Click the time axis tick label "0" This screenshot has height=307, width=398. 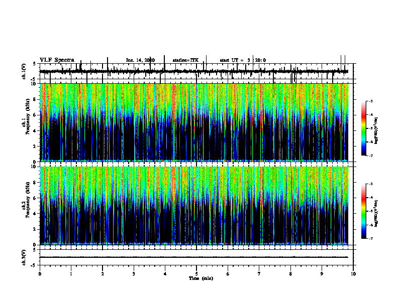click(x=40, y=274)
